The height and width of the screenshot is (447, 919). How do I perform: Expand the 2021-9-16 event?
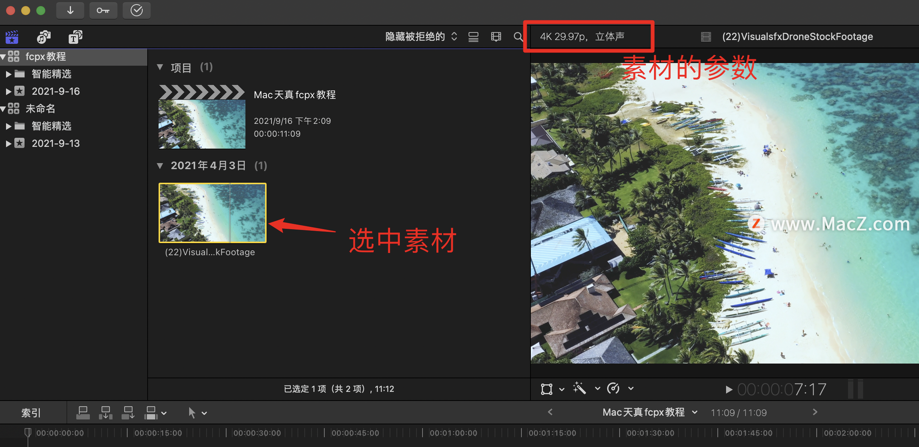(8, 91)
